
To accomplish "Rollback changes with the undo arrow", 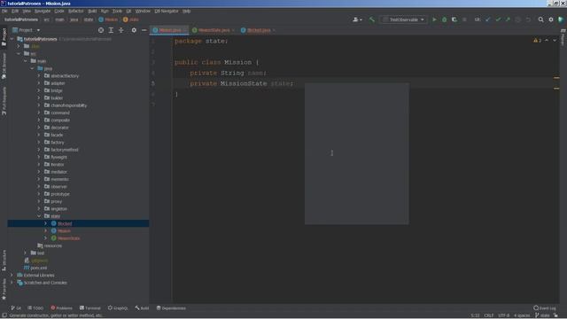I will pos(528,19).
